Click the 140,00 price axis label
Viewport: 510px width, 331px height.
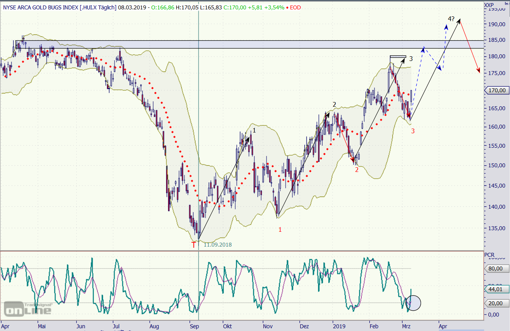497,207
